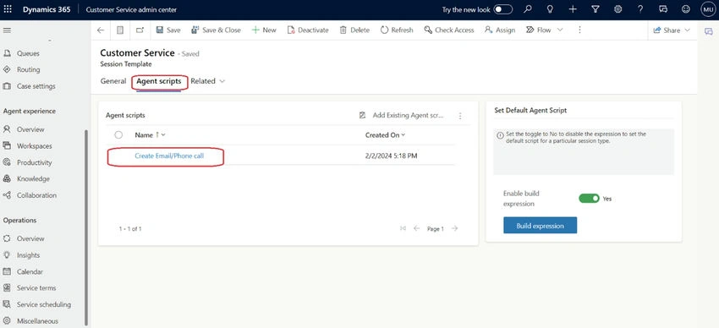The width and height of the screenshot is (719, 328).
Task: Open Knowledge in the sidebar
Action: 33,178
